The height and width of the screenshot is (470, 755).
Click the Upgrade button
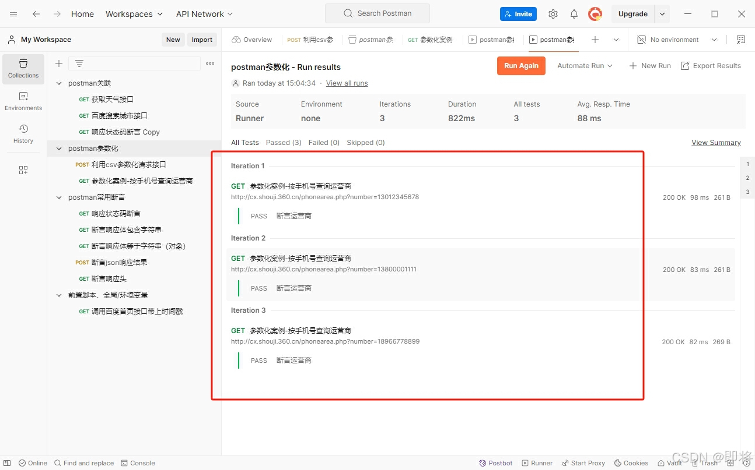(633, 14)
